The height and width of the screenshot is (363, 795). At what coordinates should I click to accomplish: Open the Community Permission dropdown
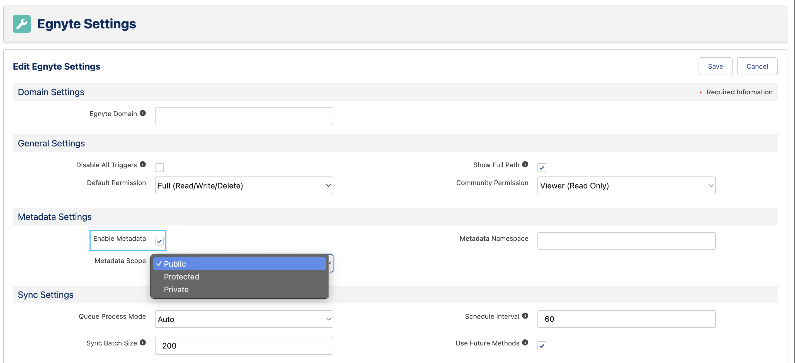click(626, 185)
